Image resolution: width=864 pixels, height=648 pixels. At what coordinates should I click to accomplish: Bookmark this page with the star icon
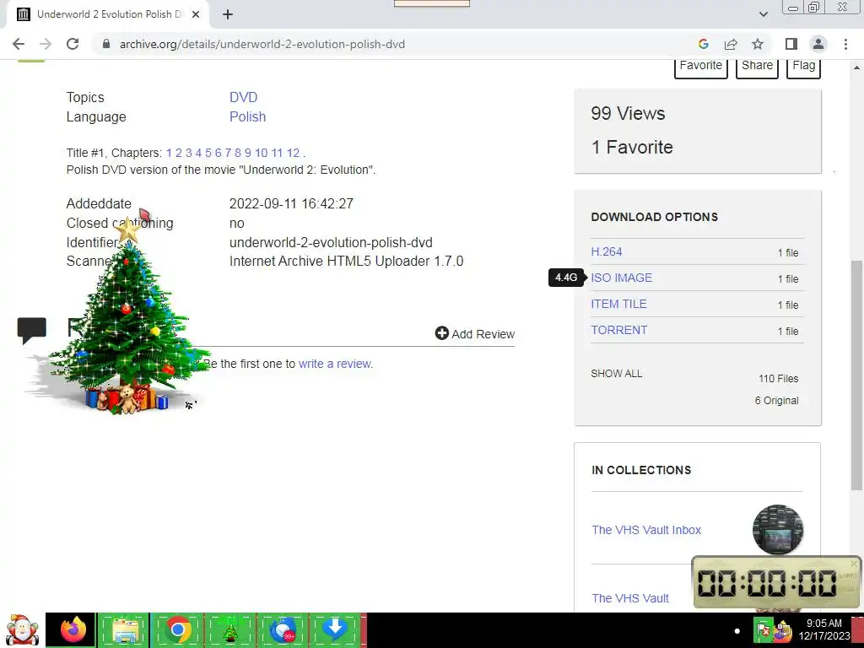point(758,44)
